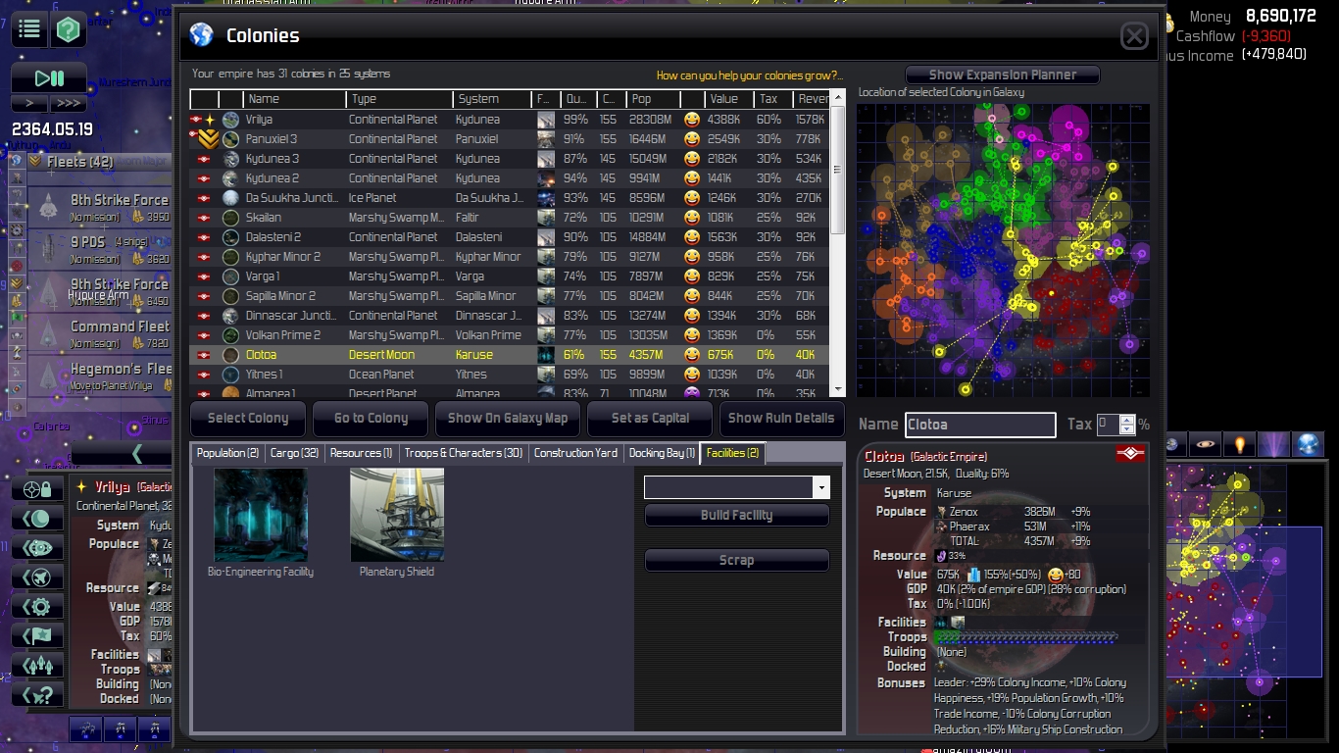
Task: Switch to the Cargo (32) tab
Action: tap(294, 453)
